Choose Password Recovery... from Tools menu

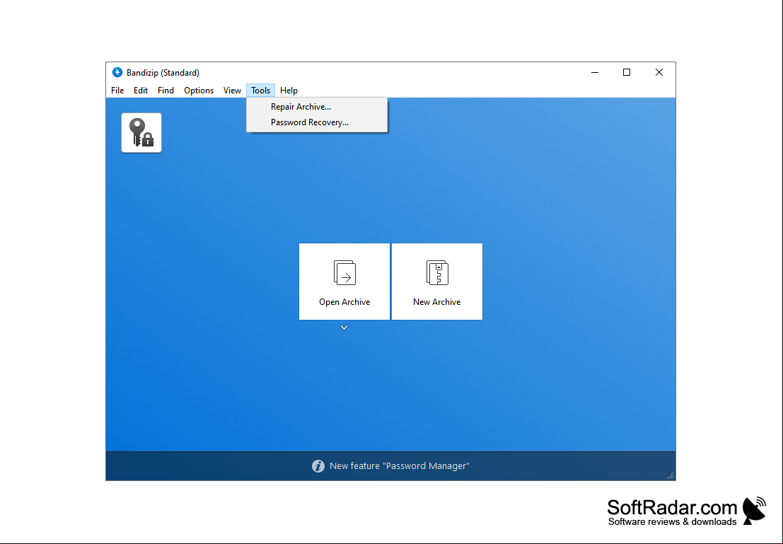(317, 122)
